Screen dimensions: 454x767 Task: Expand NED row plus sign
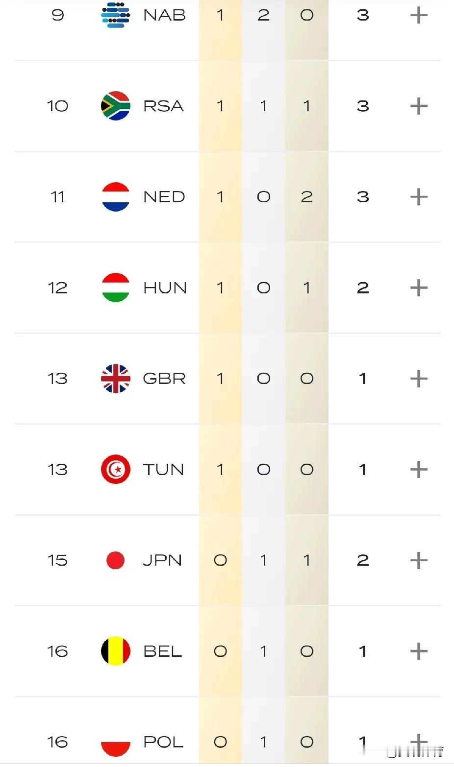(419, 197)
